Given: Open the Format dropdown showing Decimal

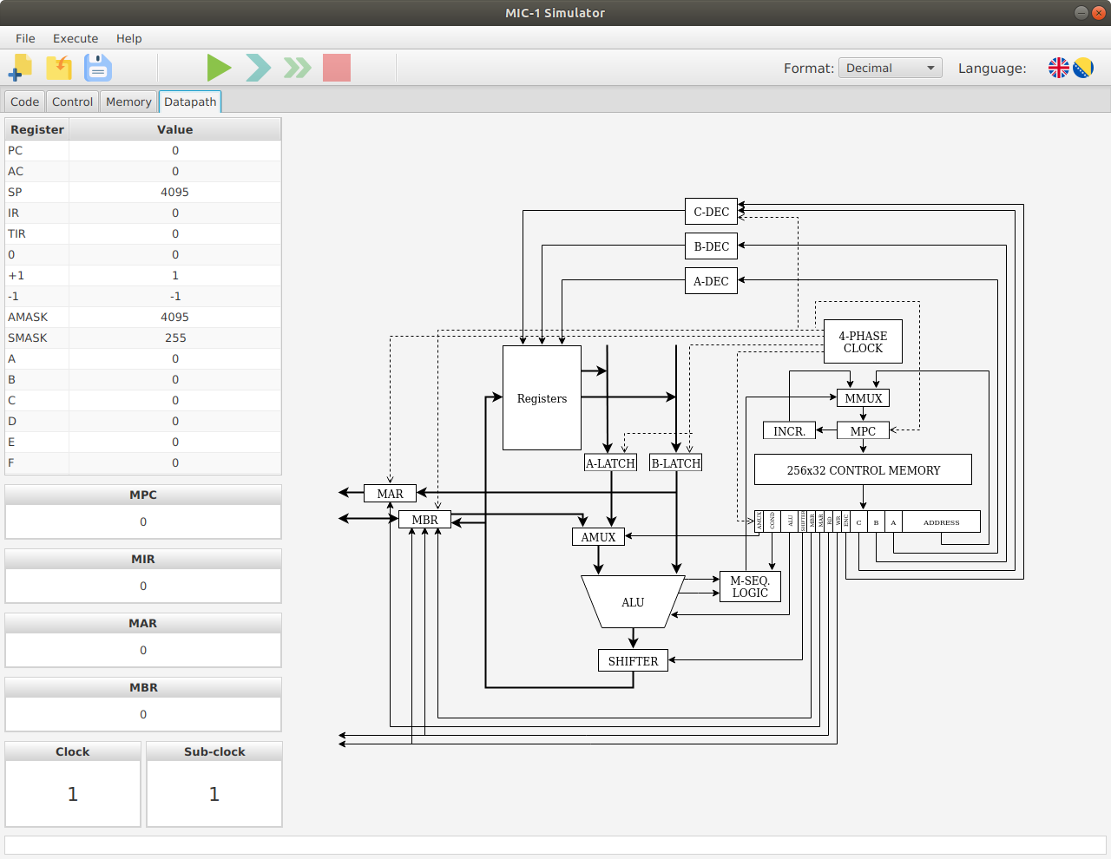Looking at the screenshot, I should [x=890, y=68].
